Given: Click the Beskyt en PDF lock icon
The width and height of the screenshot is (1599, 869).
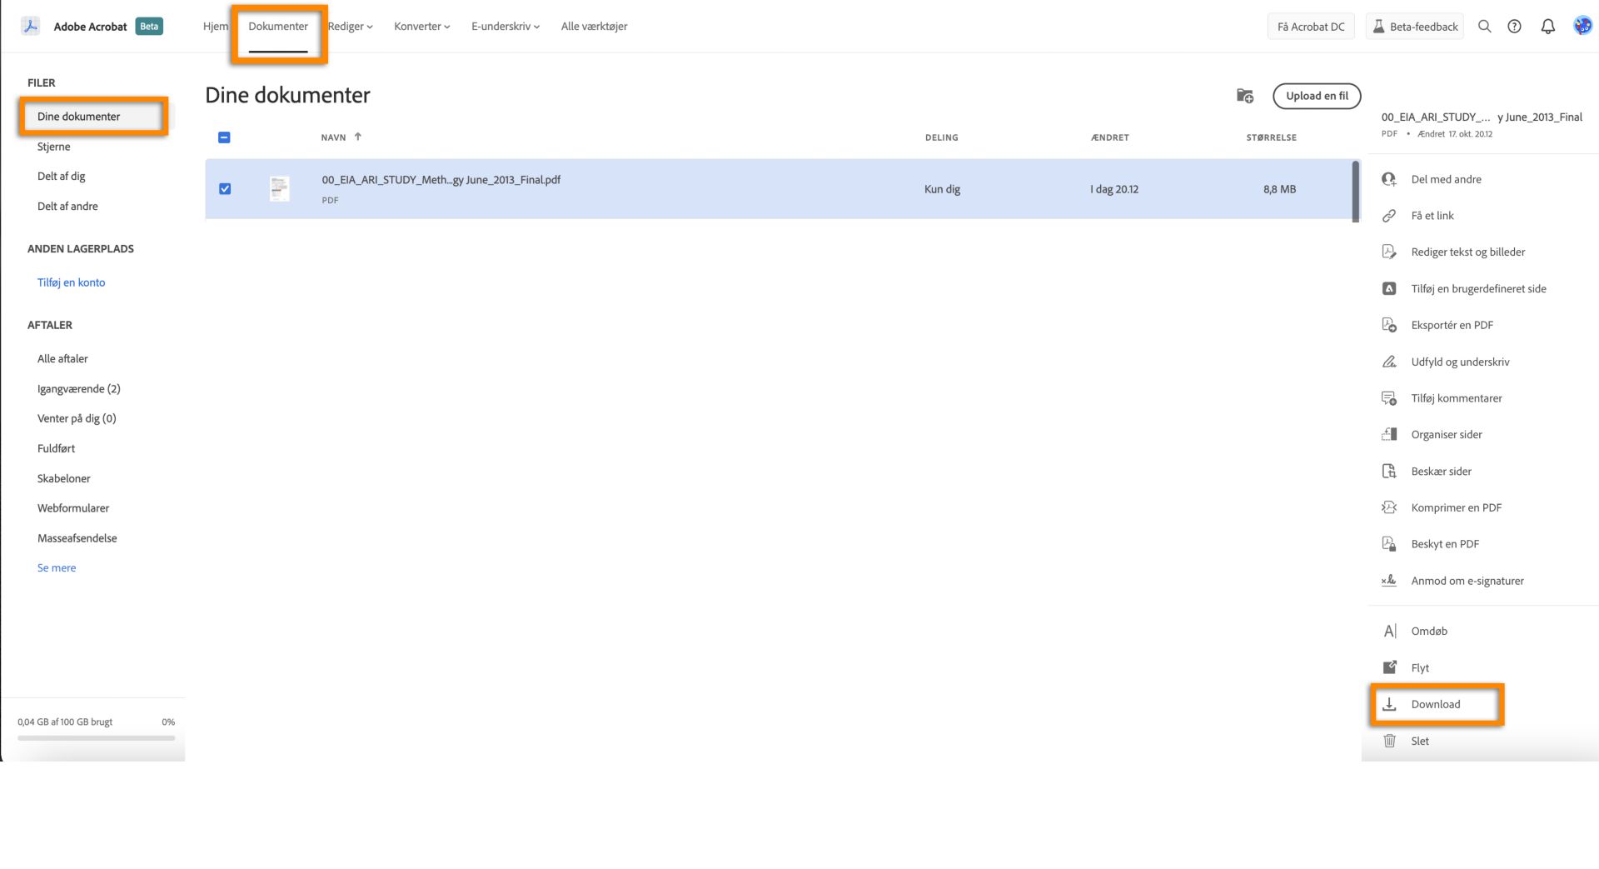Looking at the screenshot, I should (1389, 544).
